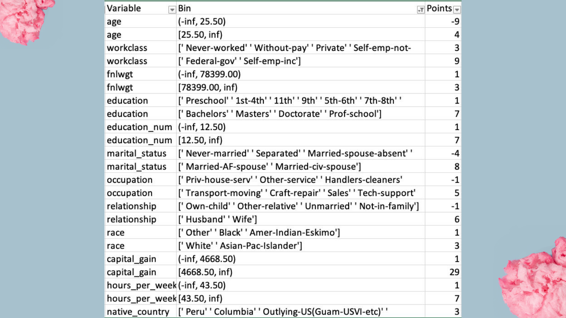Select the Bachelors Masters Doctorate education bin
Screen dimensions: 566x318
point(280,114)
